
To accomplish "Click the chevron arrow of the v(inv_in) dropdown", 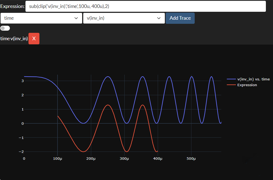I will pos(159,18).
